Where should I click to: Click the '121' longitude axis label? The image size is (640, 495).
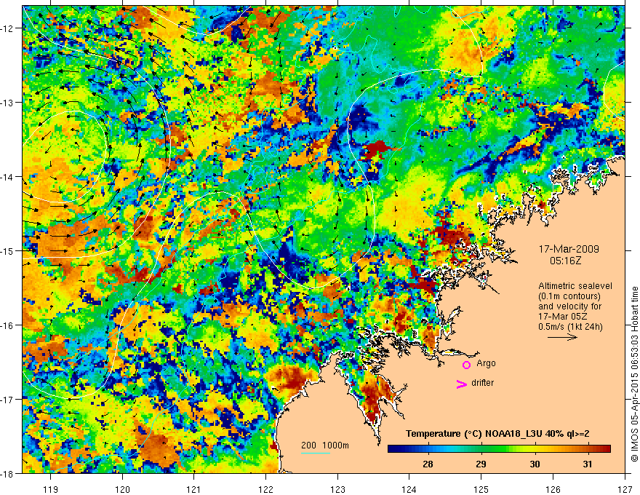[194, 489]
